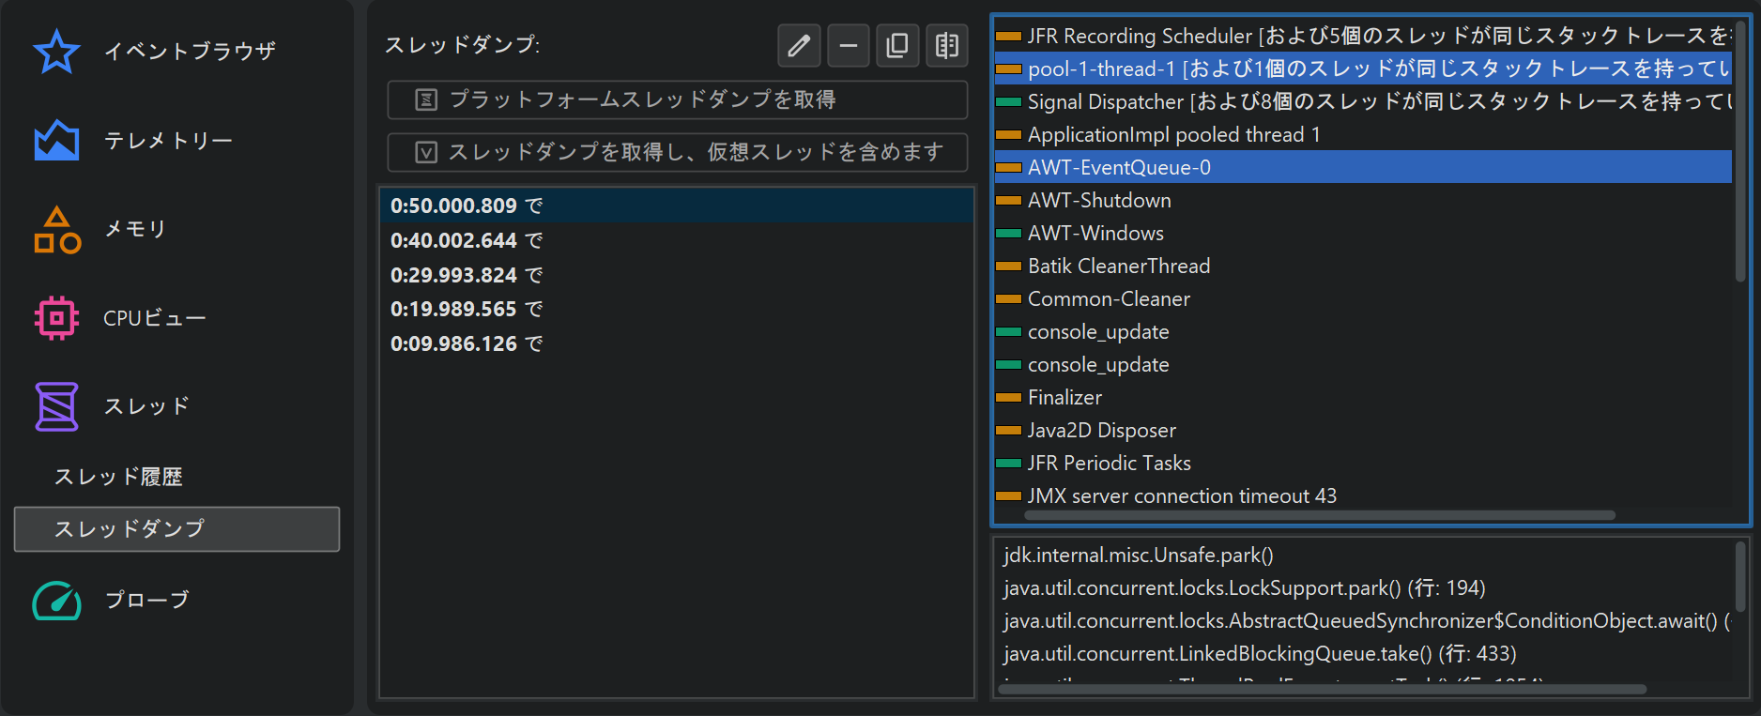Select the thread dump at 0:40.002.644
Image resolution: width=1761 pixels, height=716 pixels.
[453, 241]
